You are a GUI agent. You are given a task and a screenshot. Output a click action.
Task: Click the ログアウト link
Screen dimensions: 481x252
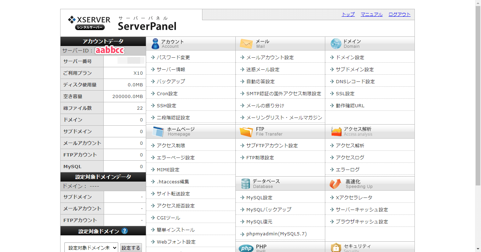400,15
